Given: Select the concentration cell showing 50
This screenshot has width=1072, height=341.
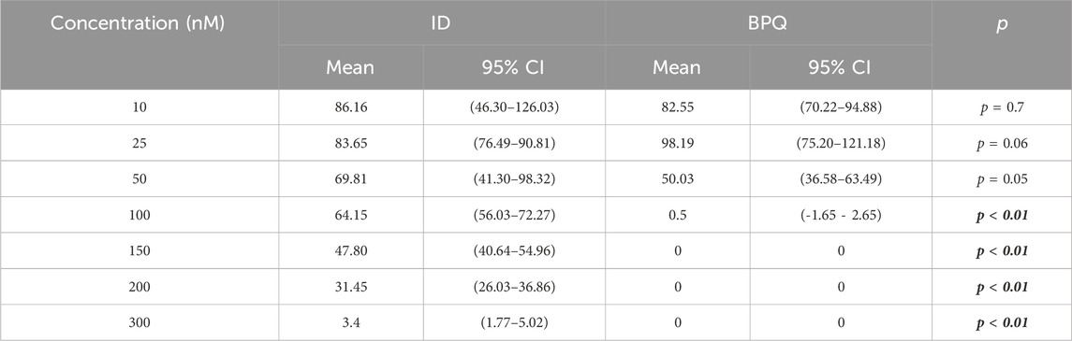Looking at the screenshot, I should [x=140, y=180].
